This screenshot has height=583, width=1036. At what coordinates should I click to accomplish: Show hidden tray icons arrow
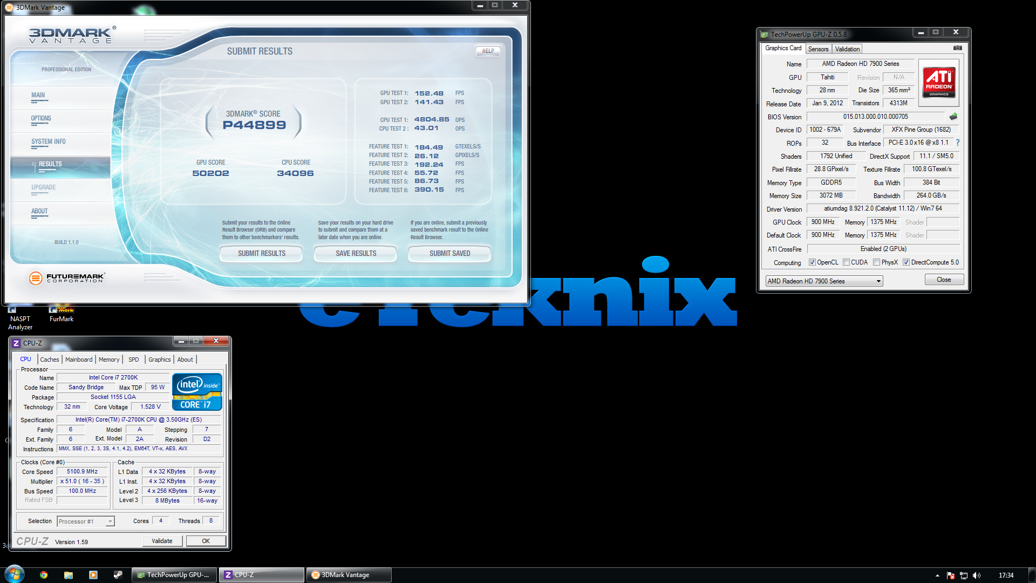pos(937,575)
